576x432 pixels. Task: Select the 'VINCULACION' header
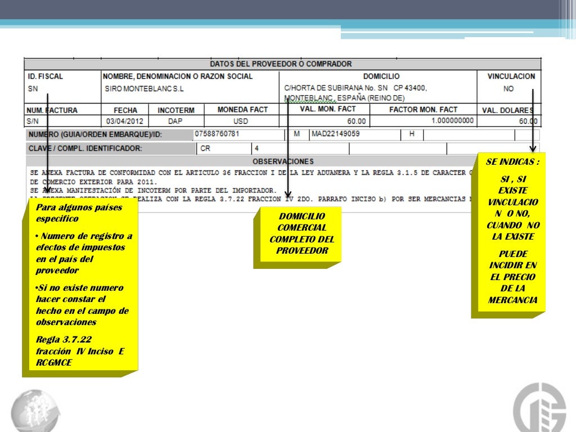click(511, 76)
